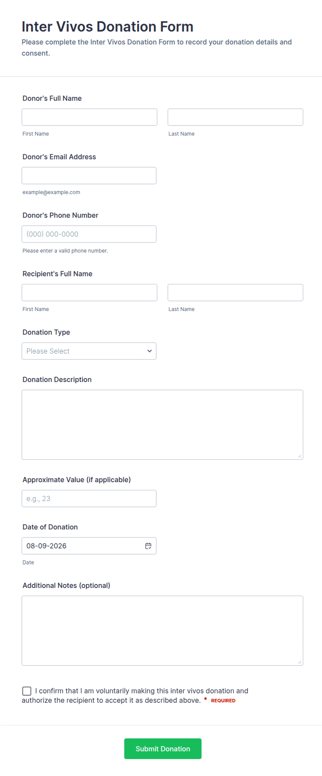
Task: Grab the Additional Notes resize handle
Action: tap(299, 662)
